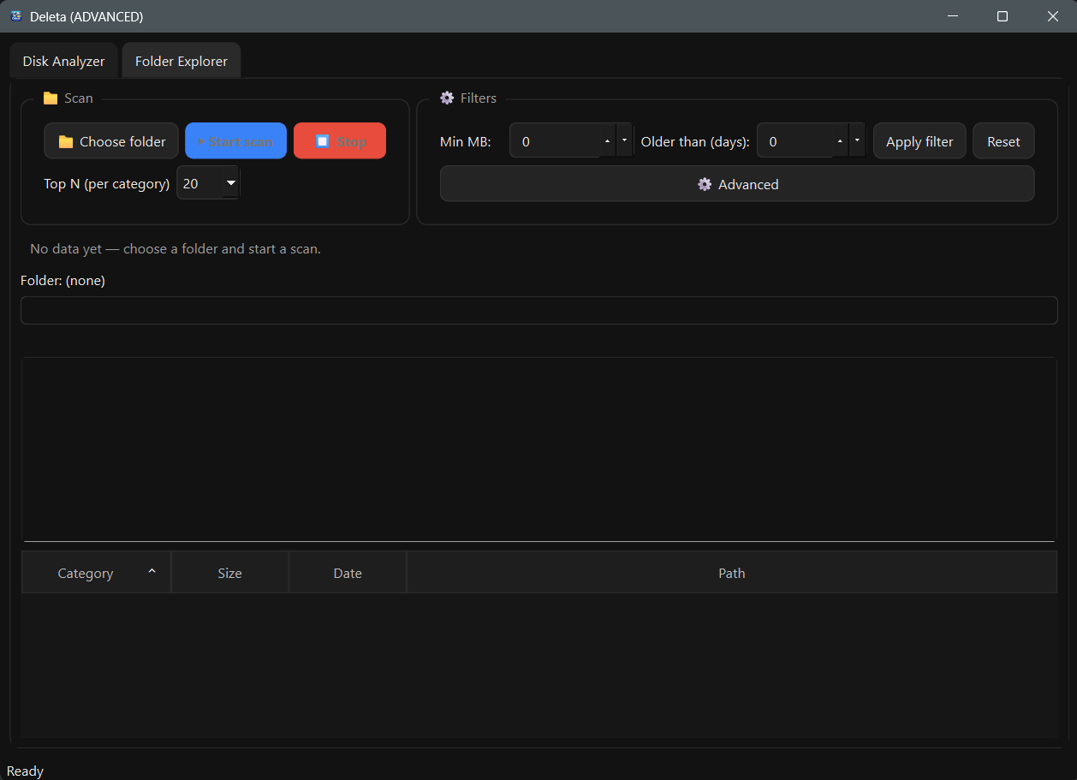Decrease Min MB with the down arrow

coord(624,140)
